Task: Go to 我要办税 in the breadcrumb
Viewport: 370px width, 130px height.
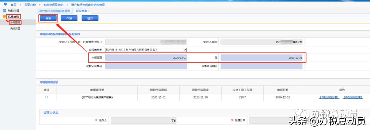Action: pyautogui.click(x=30, y=5)
